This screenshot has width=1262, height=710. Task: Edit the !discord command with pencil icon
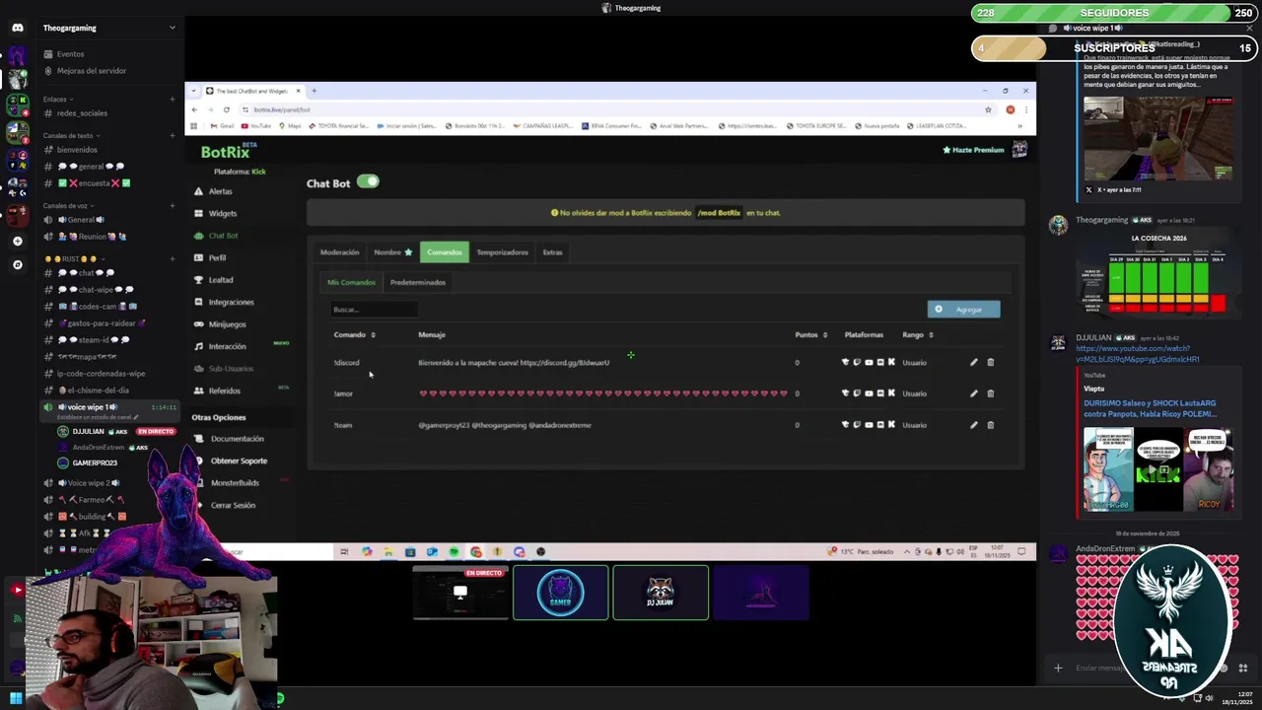click(x=973, y=362)
